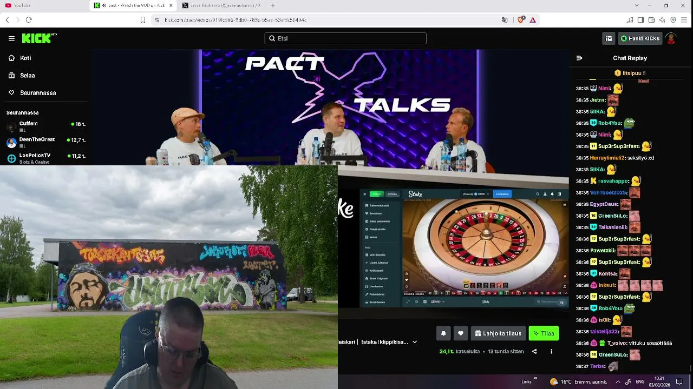The width and height of the screenshot is (693, 389).
Task: Select the pact Kick VOD tab
Action: (133, 5)
